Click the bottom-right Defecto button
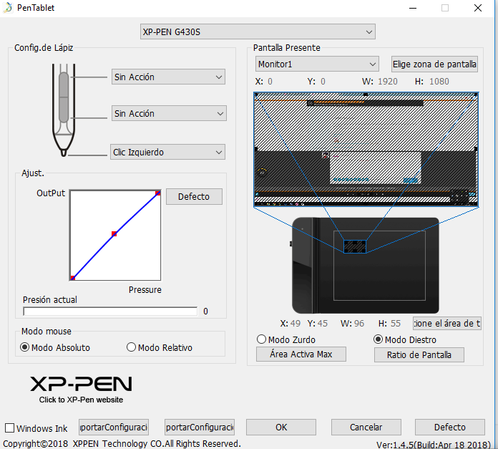The image size is (498, 449). (450, 427)
